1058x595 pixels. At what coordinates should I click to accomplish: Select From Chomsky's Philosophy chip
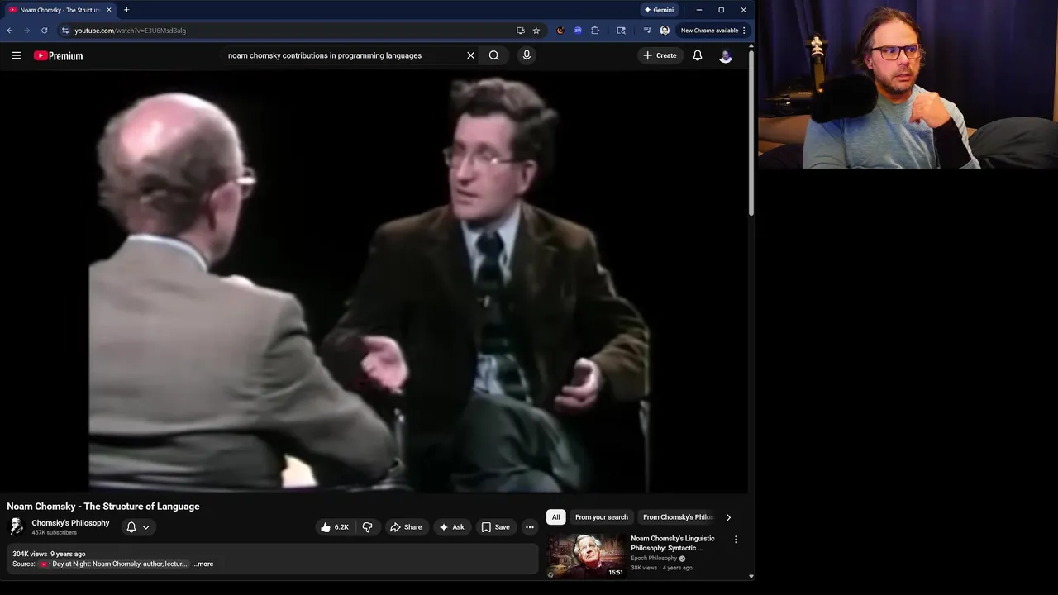pyautogui.click(x=678, y=517)
